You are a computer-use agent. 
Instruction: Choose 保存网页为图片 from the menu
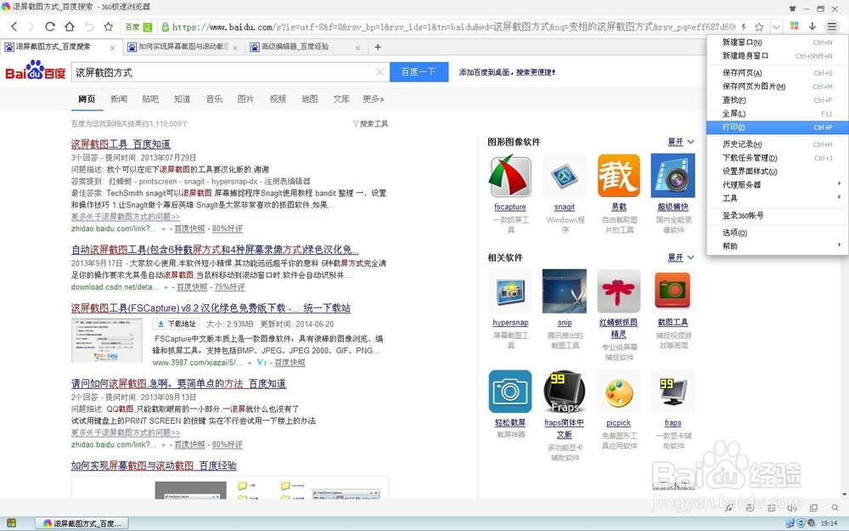click(778, 86)
